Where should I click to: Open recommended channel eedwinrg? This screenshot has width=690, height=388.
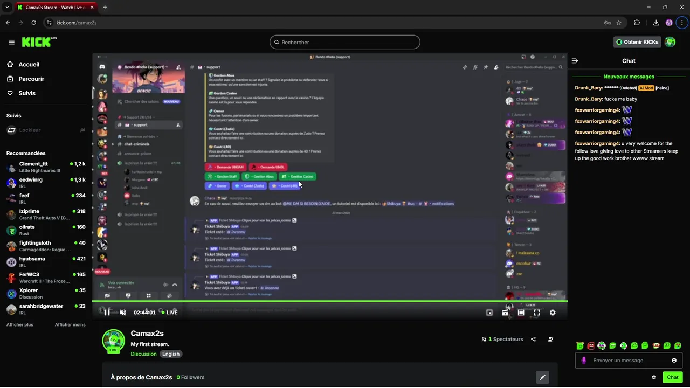point(46,183)
